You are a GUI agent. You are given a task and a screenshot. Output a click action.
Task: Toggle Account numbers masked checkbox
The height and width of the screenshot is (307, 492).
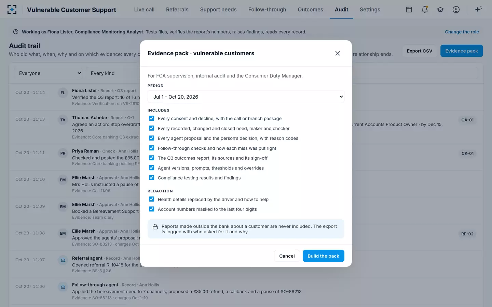tap(151, 209)
